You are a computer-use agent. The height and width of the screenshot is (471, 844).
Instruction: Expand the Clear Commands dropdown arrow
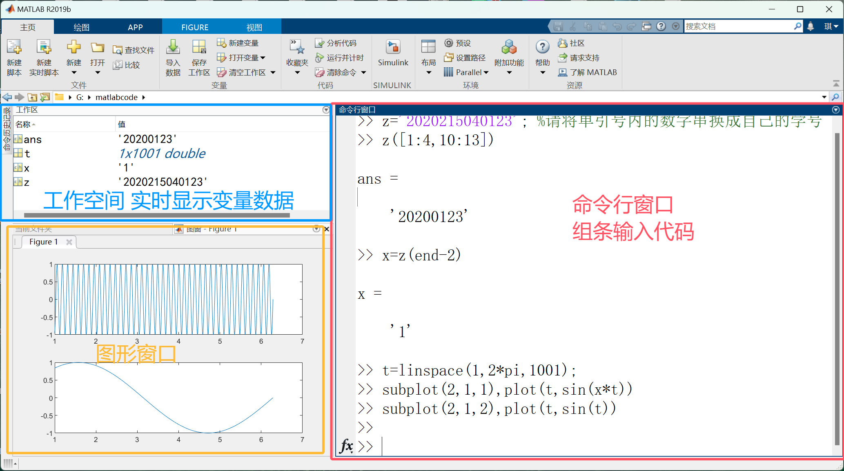(x=363, y=73)
